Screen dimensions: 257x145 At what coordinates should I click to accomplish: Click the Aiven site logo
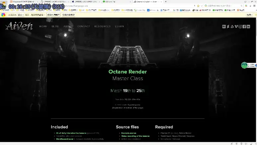(19, 26)
